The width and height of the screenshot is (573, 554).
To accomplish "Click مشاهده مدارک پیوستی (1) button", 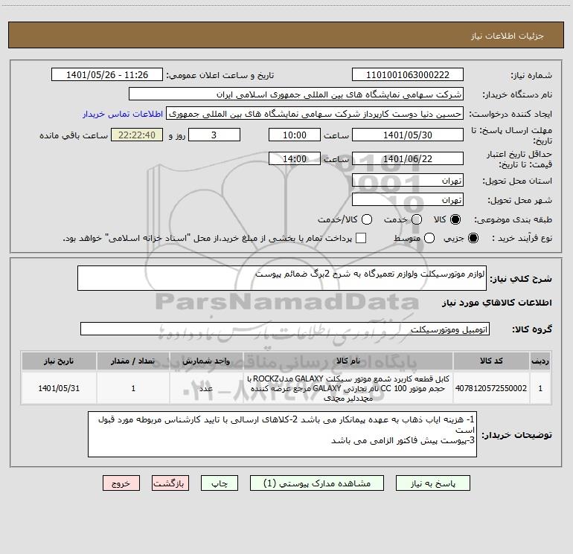I will click(317, 483).
